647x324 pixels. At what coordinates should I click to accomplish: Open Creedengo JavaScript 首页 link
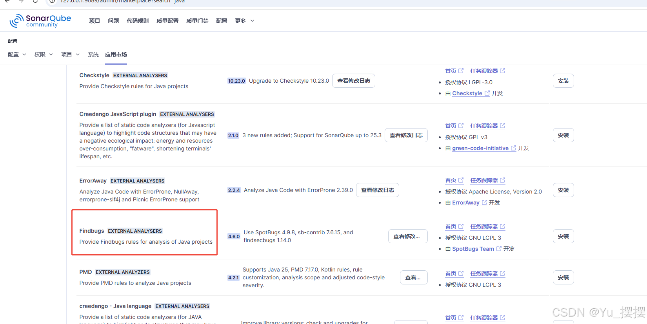point(454,126)
